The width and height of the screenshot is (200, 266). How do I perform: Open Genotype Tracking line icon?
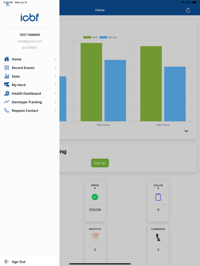(x=7, y=102)
